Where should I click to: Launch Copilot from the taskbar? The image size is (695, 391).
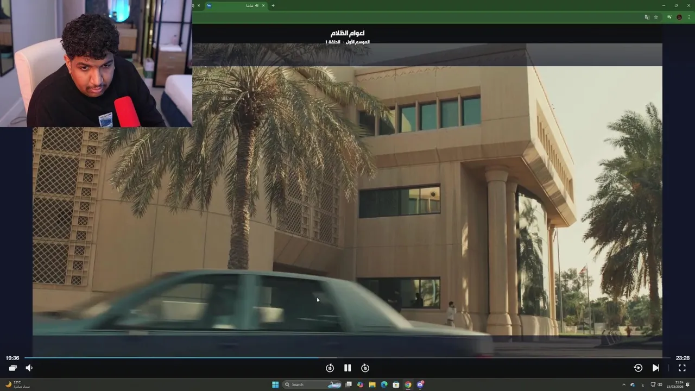coord(360,384)
